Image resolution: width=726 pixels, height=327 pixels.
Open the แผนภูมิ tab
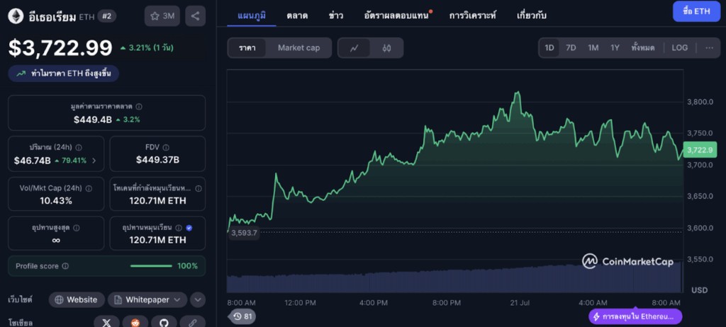[252, 16]
